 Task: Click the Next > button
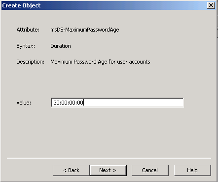click(108, 170)
